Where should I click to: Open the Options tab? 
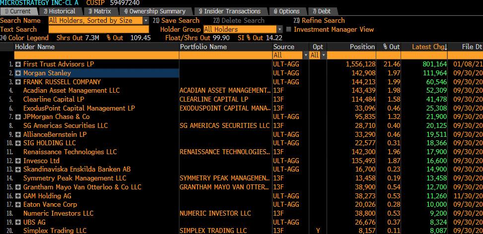point(286,11)
